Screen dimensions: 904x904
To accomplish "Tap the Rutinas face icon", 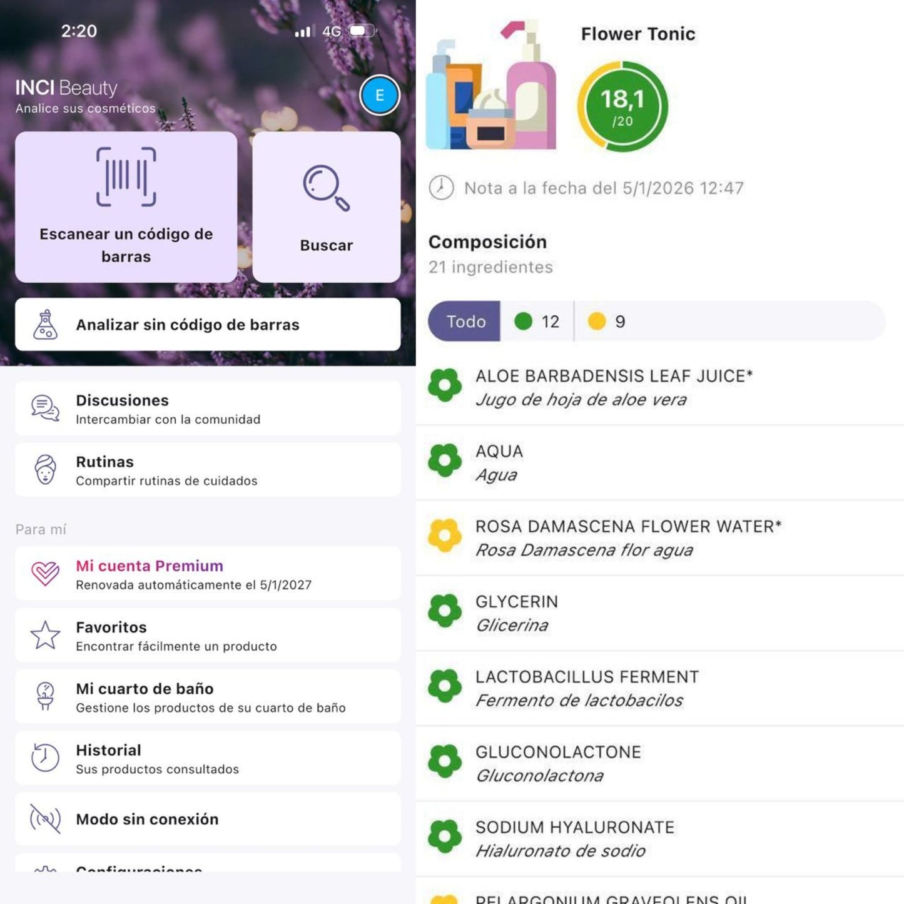I will [x=45, y=470].
